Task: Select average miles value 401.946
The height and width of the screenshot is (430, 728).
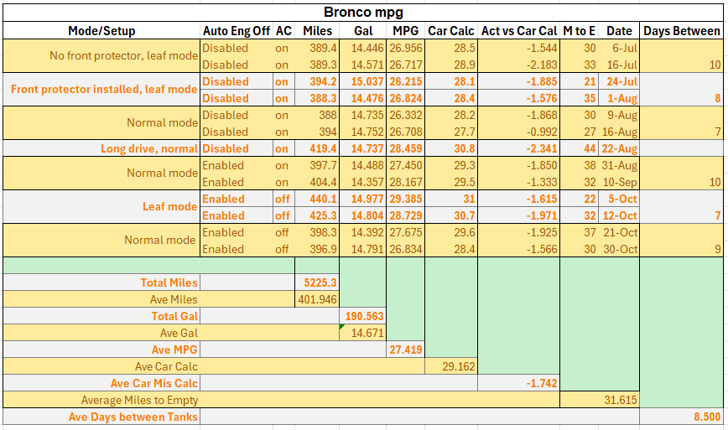Action: click(317, 299)
